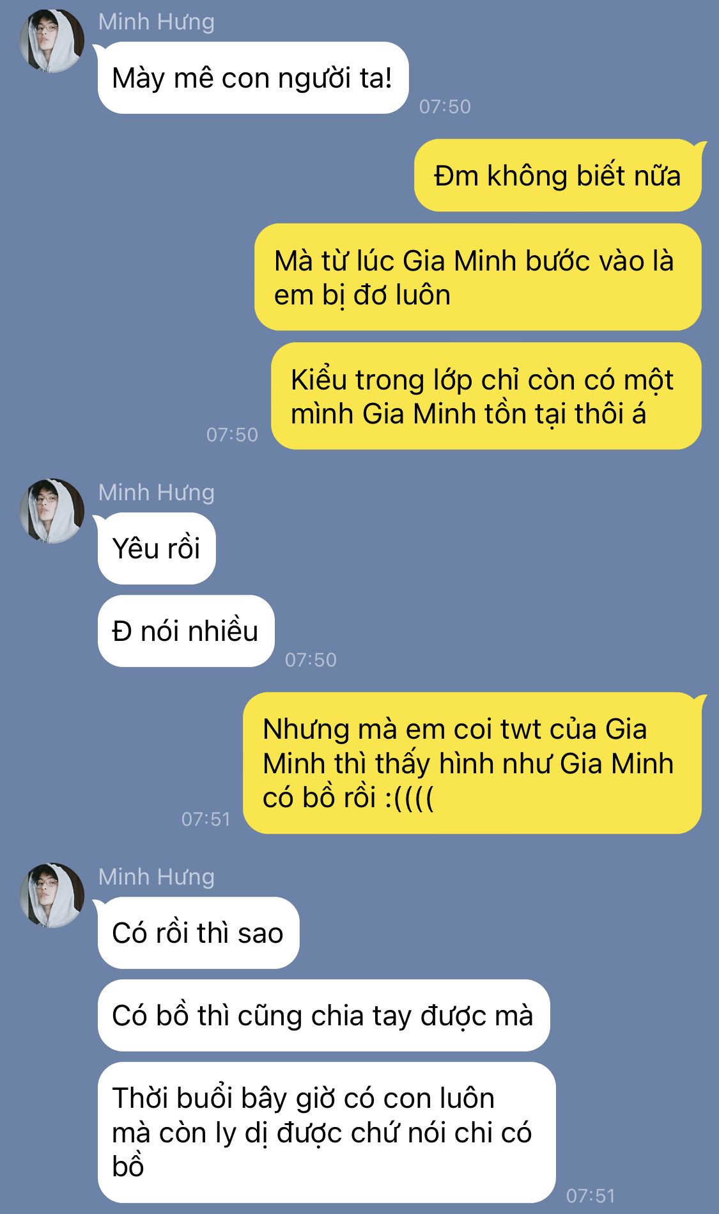Tap sender name above "Có rồi thì sao"
The image size is (719, 1214).
click(157, 877)
